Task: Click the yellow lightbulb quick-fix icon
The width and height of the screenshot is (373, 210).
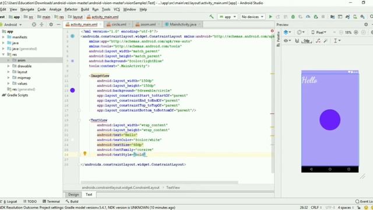Action: (85, 153)
